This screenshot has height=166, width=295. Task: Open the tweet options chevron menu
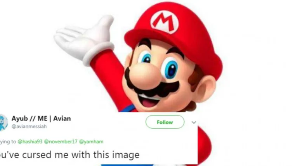pos(194,122)
